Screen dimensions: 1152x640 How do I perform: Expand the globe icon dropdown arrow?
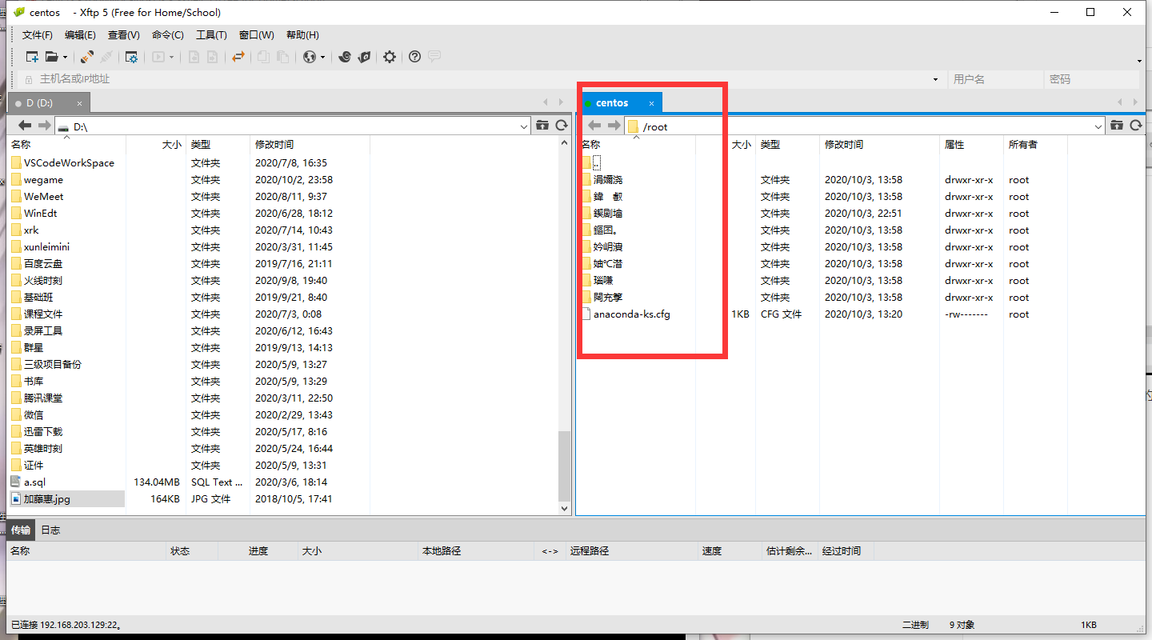323,58
